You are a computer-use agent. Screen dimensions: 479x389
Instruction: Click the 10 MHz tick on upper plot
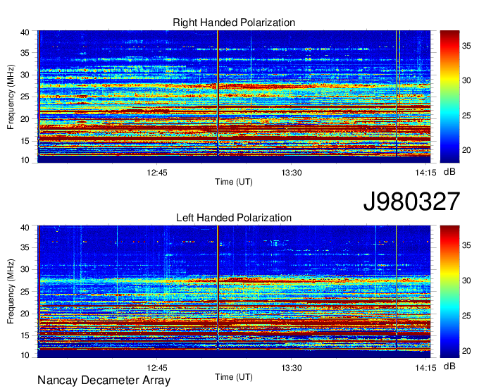[x=25, y=160]
